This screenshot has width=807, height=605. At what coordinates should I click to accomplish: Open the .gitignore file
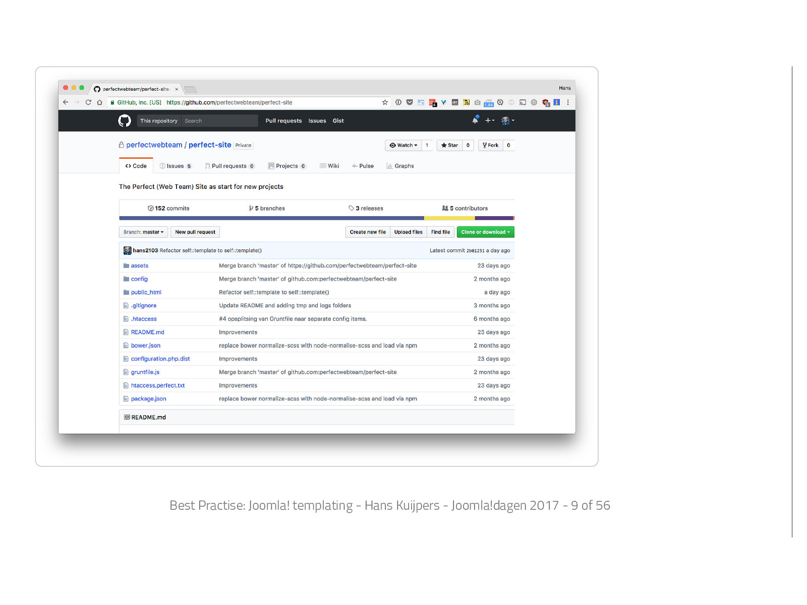[x=144, y=306]
